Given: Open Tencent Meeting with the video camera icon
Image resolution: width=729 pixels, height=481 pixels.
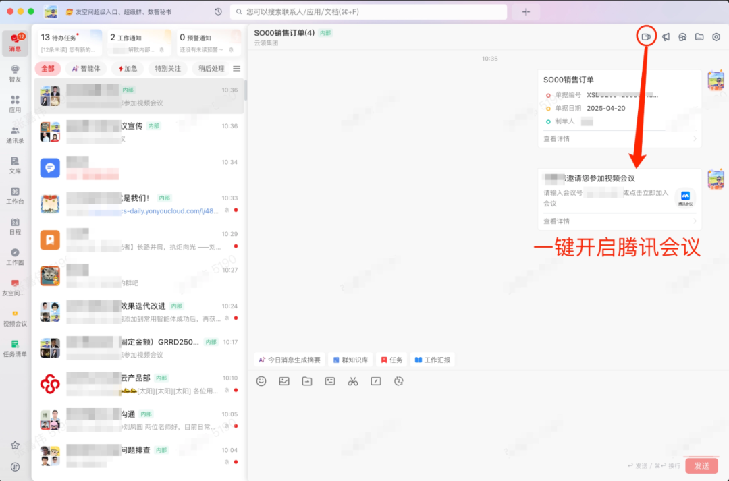Looking at the screenshot, I should (x=646, y=36).
